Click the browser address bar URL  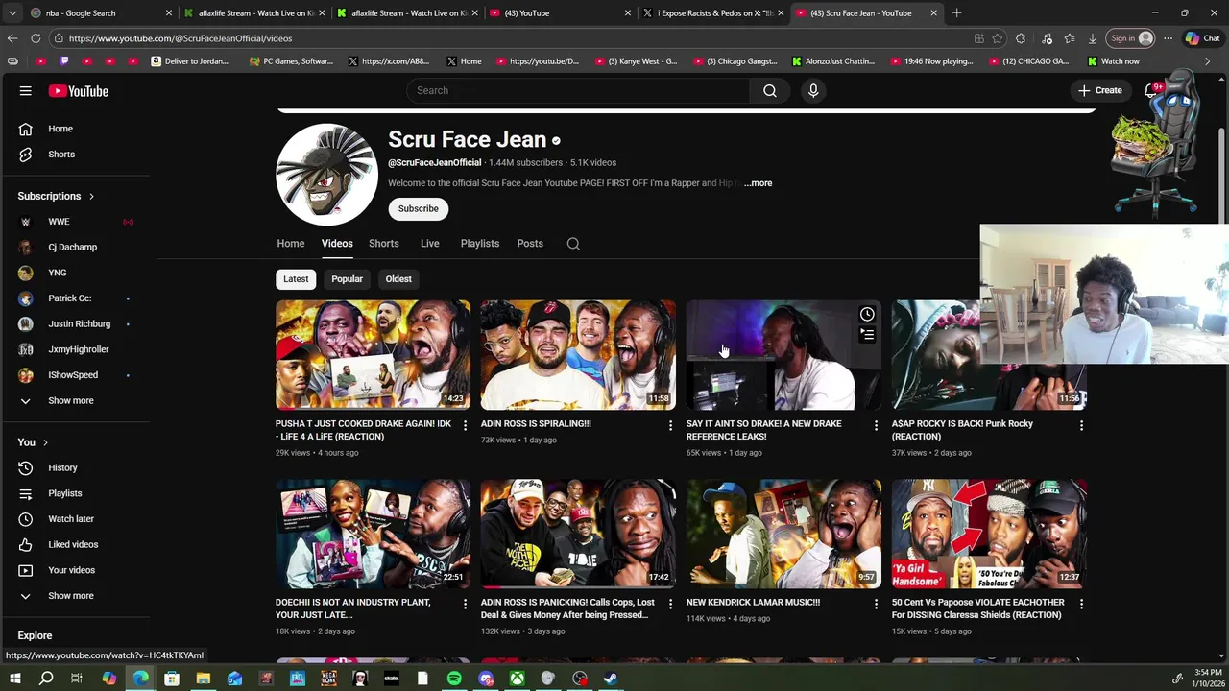click(x=181, y=38)
